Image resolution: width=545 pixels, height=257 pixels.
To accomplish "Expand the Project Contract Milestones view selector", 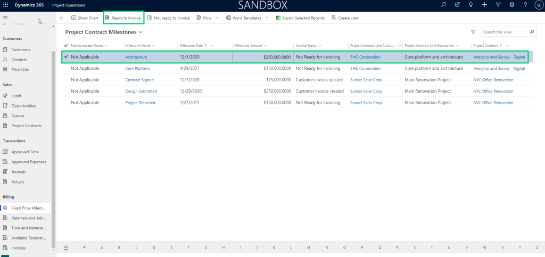I will tap(140, 32).
